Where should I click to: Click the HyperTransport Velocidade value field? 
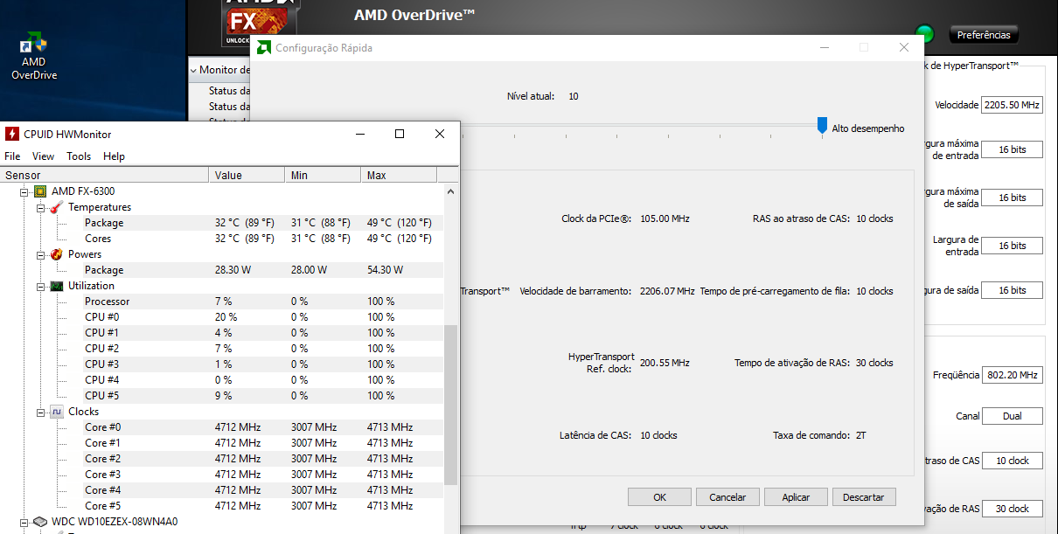tap(1012, 105)
